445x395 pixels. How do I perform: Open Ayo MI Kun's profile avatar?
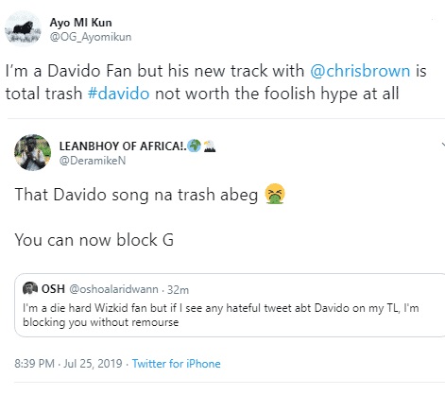tap(23, 29)
